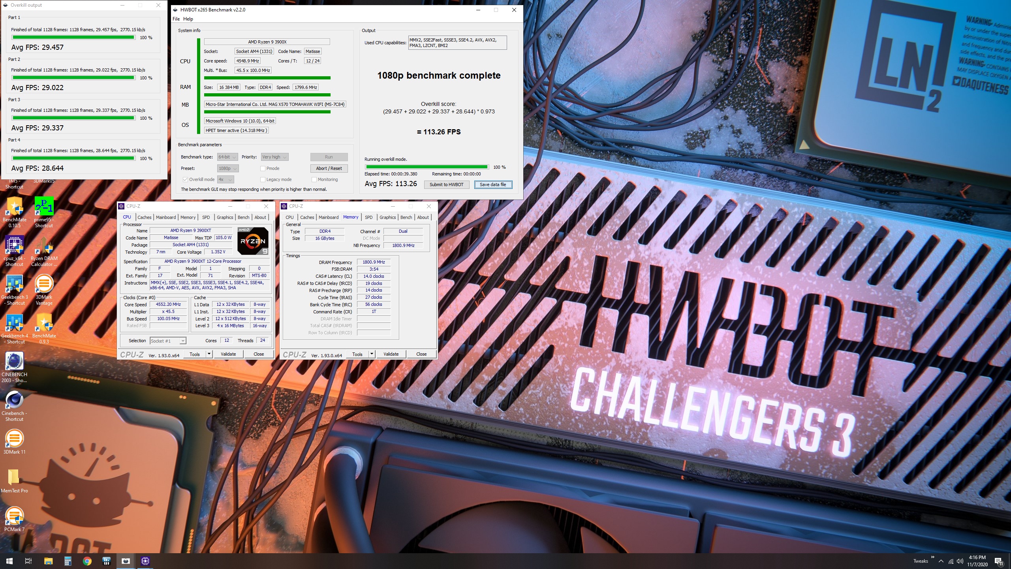The image size is (1011, 569).
Task: Open the Help menu in HWBOT x265
Action: (188, 19)
